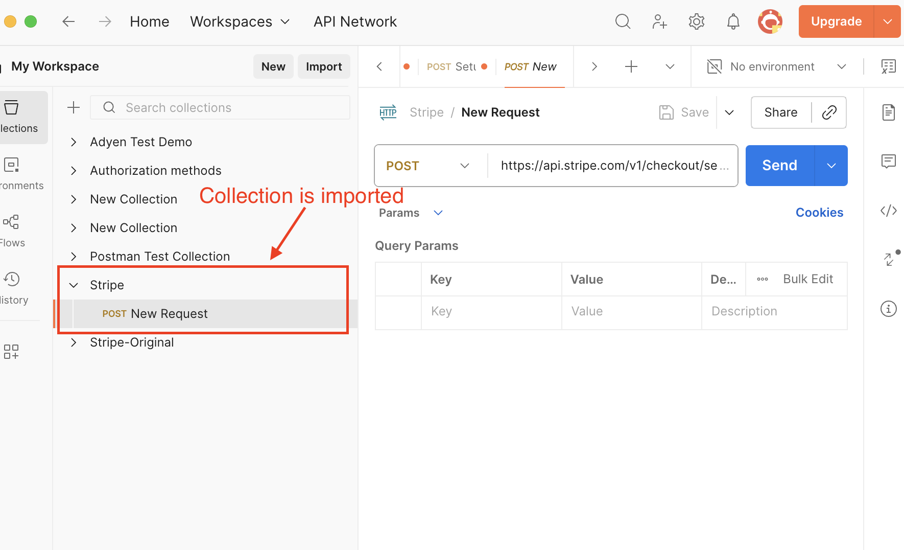Save the New Request
Viewport: 904px width, 550px height.
tap(684, 112)
